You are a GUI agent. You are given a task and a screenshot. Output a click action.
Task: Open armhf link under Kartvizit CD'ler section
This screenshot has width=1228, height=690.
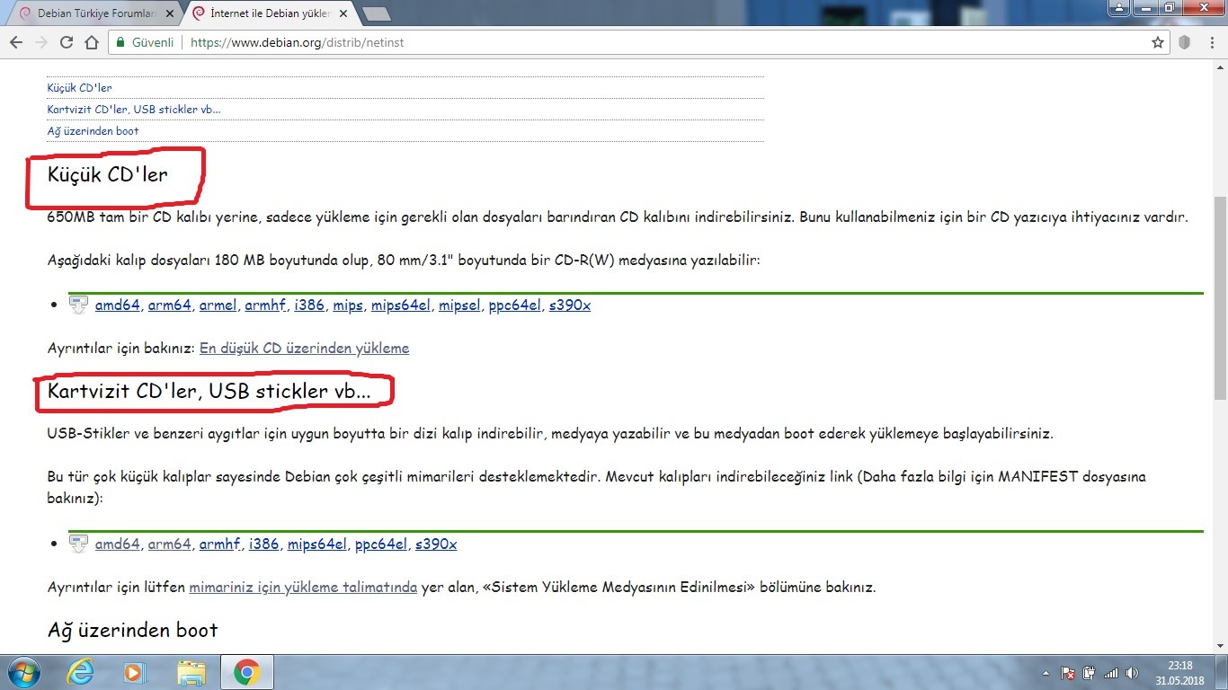220,544
